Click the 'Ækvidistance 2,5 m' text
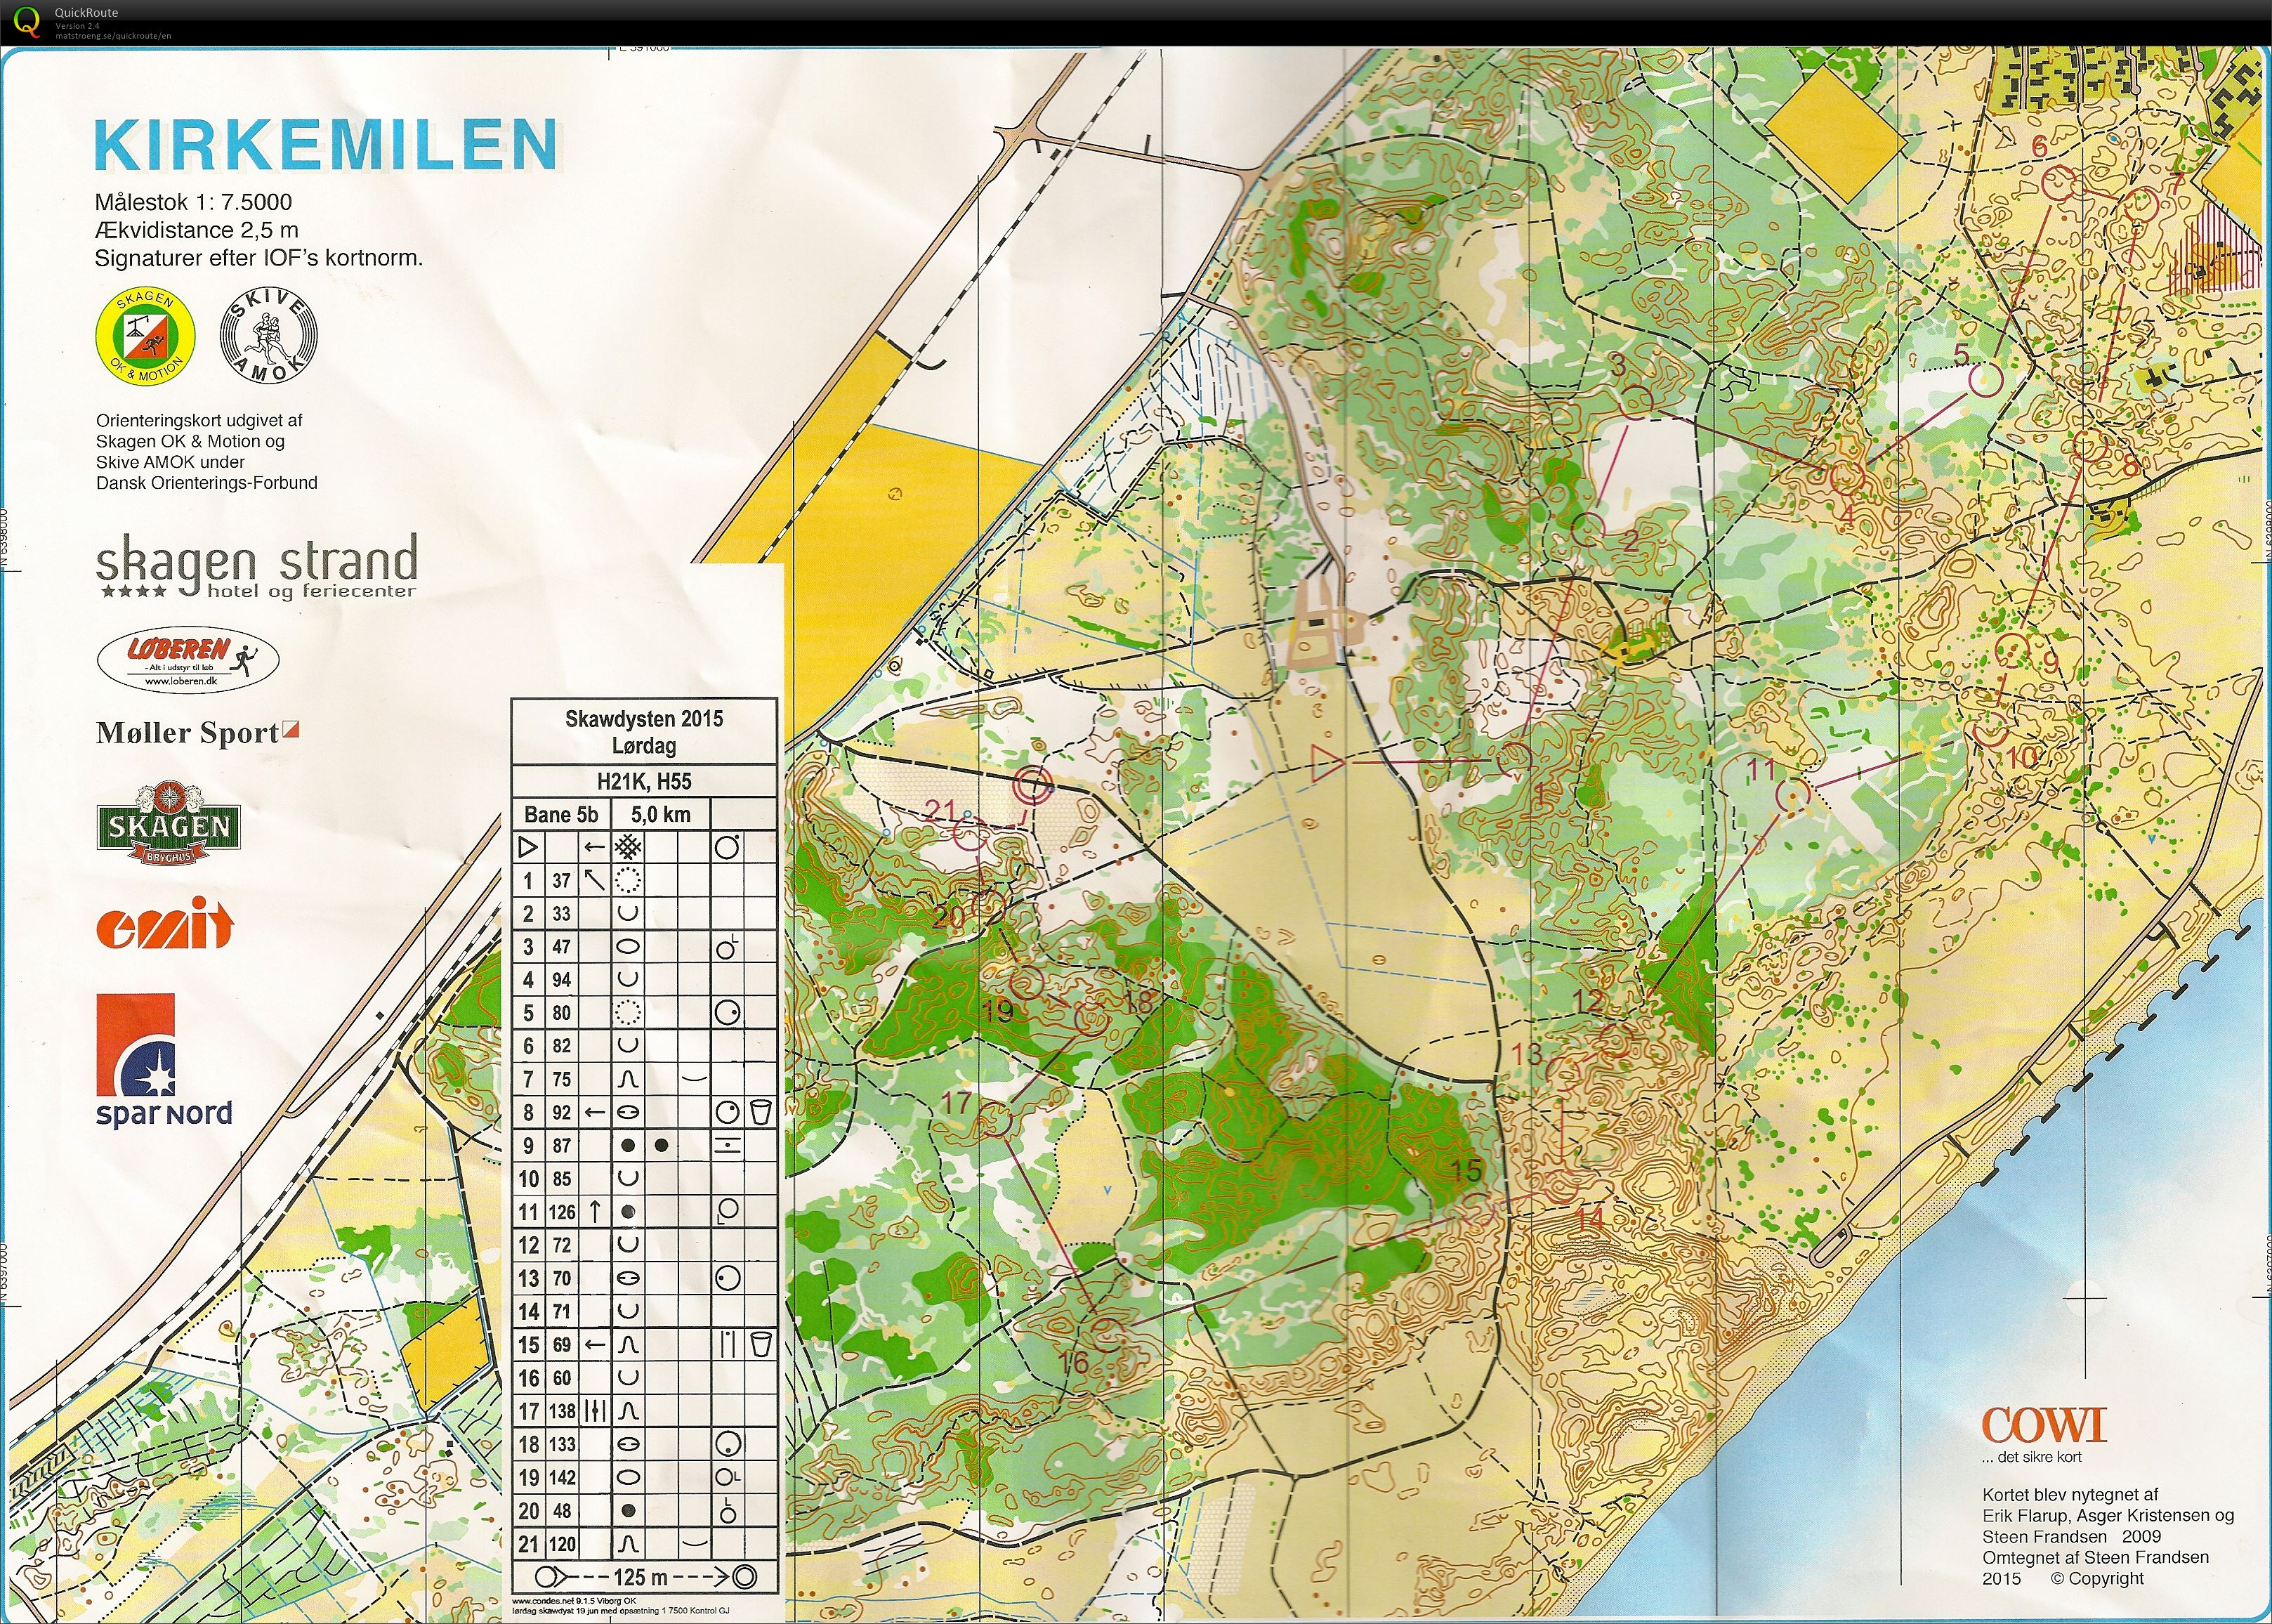 (196, 230)
